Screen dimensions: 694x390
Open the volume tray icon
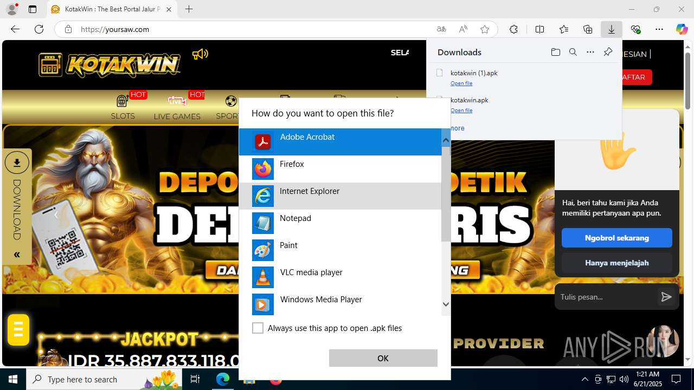624,379
